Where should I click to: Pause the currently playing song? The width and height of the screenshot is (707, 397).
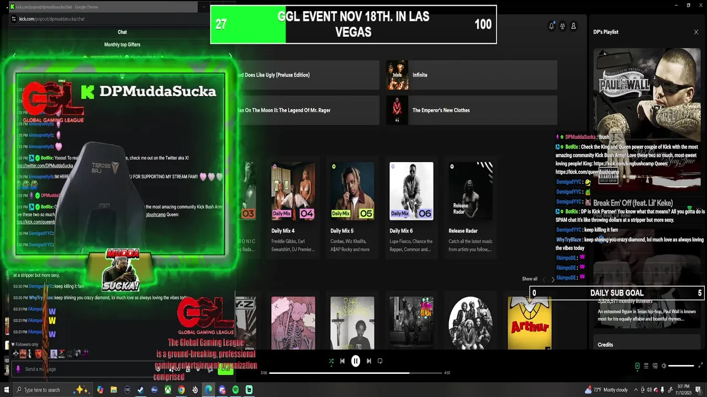click(x=356, y=361)
